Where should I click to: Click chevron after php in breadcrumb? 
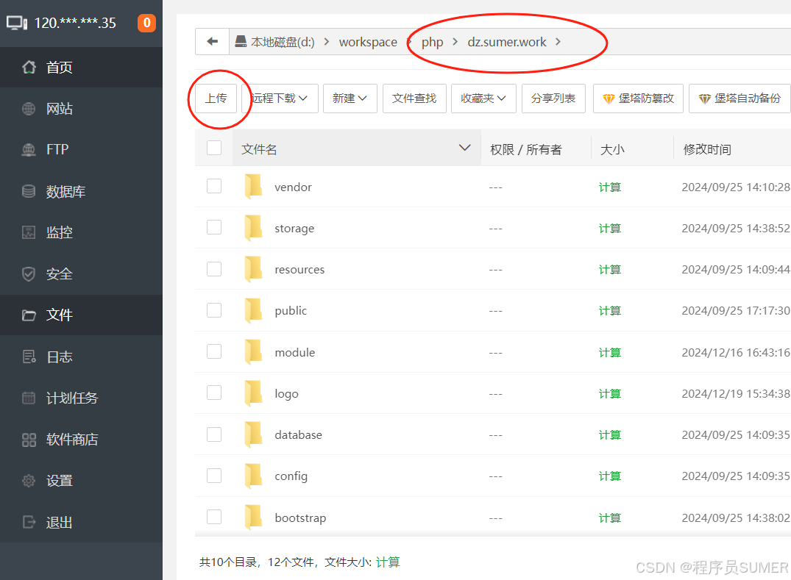[x=455, y=41]
